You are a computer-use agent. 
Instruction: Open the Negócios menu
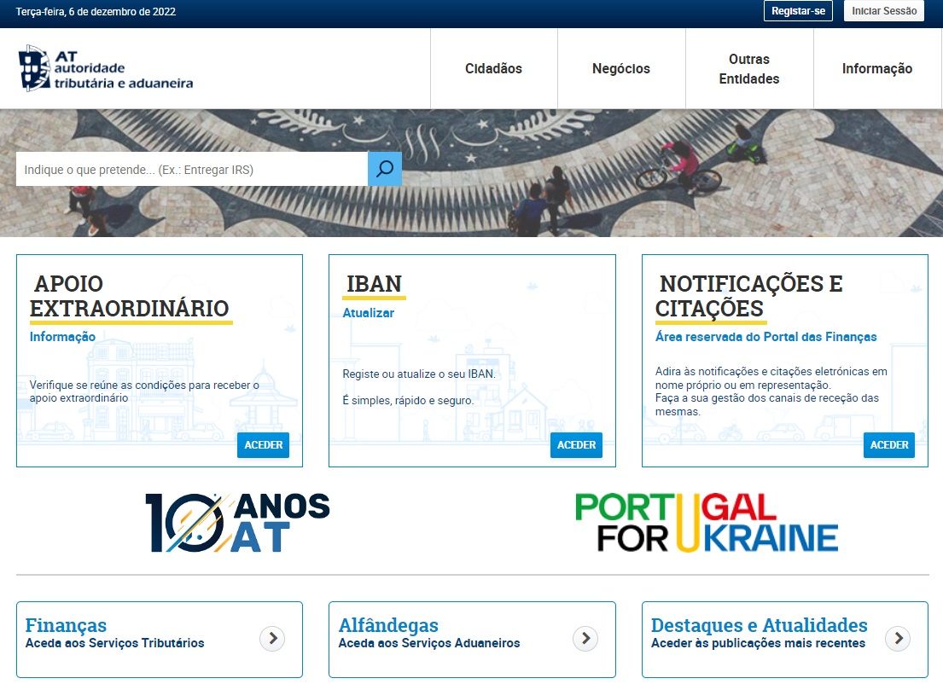621,69
